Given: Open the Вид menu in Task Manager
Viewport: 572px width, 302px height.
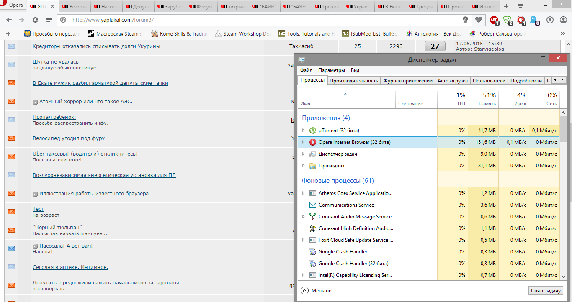Looking at the screenshot, I should coord(355,70).
